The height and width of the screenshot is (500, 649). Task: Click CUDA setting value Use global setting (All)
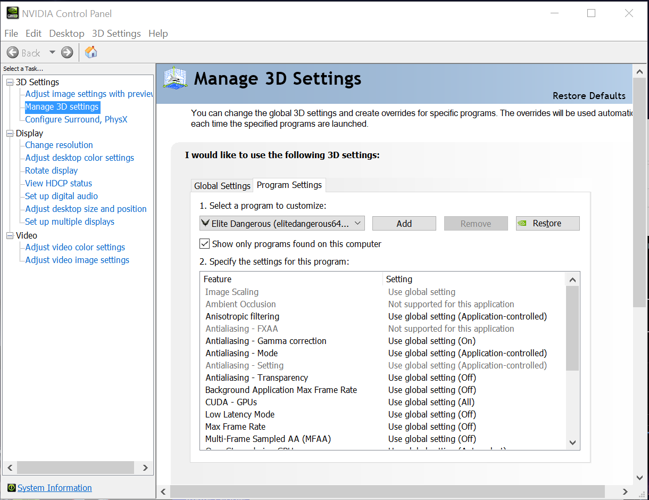(431, 402)
